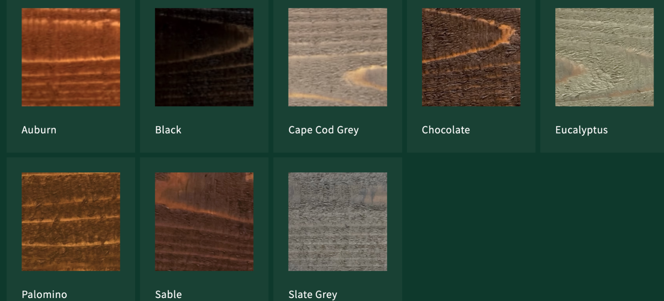The height and width of the screenshot is (301, 664).
Task: Open the Auburn card below its label
Action: click(71, 144)
